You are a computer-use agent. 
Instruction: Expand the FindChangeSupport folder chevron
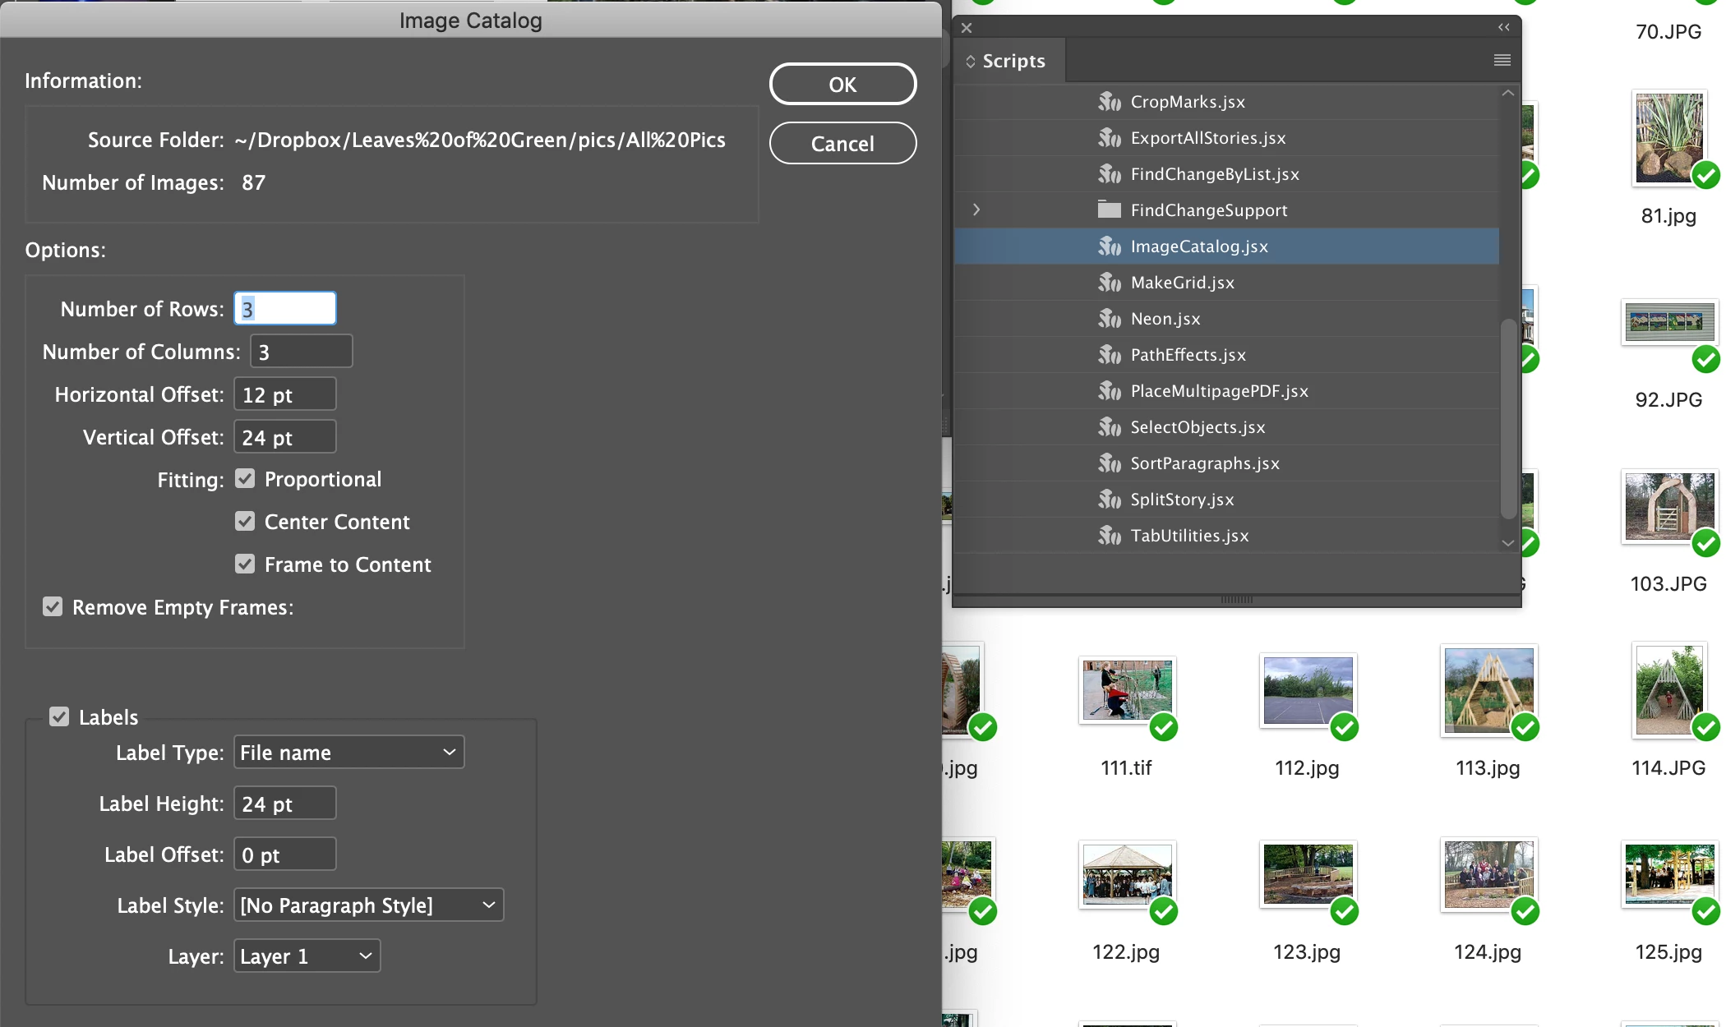[976, 210]
